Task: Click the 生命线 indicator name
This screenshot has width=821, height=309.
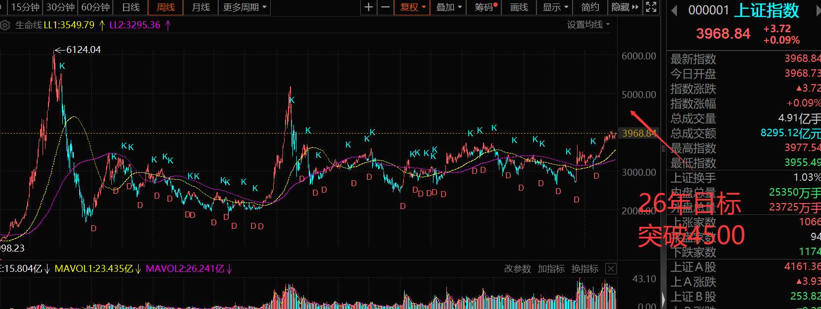Action: point(29,25)
